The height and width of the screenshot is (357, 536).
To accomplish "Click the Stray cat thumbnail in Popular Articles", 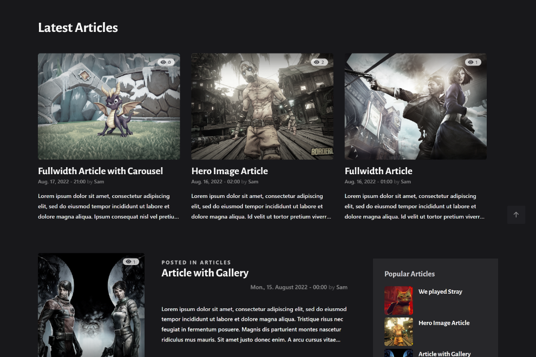I will pos(398,300).
